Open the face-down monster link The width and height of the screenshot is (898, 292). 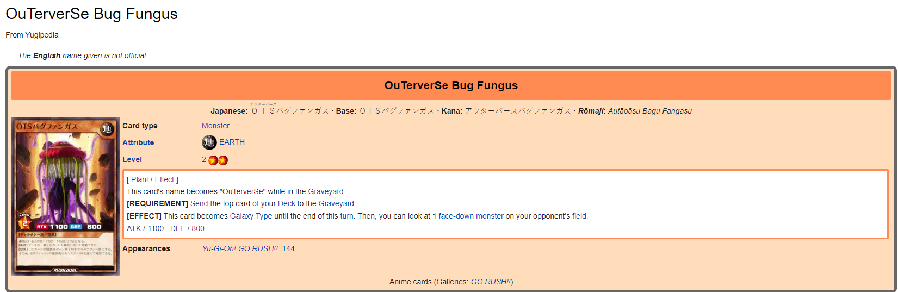(471, 216)
